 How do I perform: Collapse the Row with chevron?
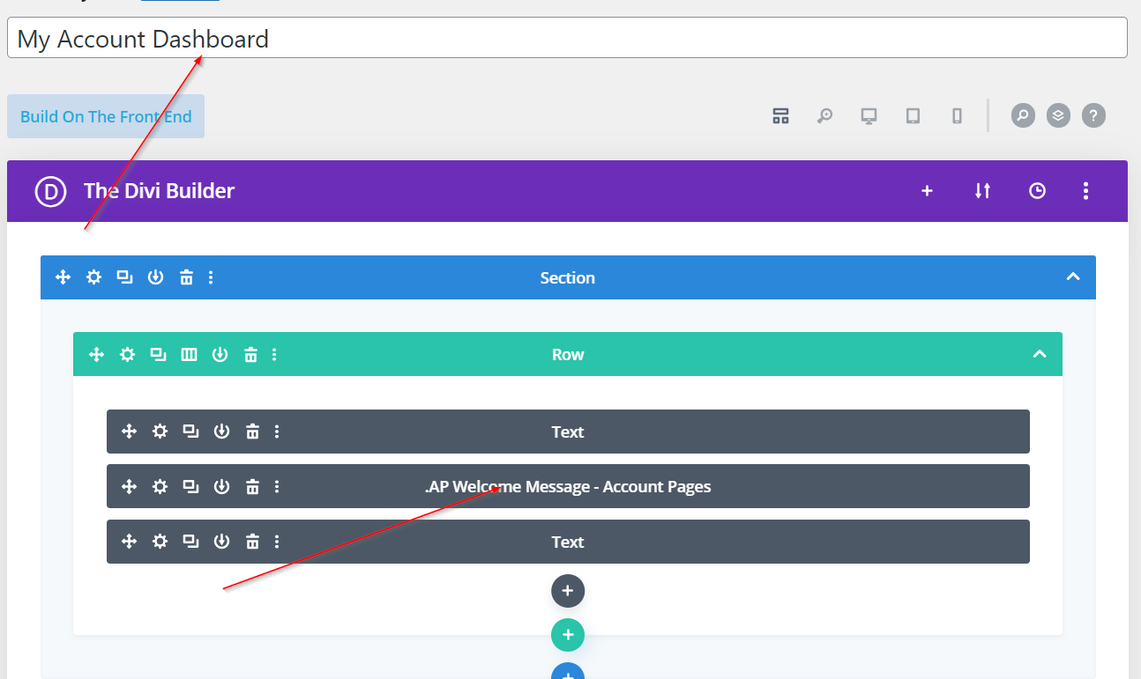1039,354
